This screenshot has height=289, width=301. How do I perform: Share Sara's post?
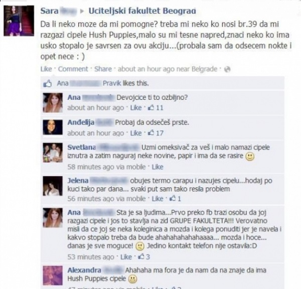(x=103, y=69)
